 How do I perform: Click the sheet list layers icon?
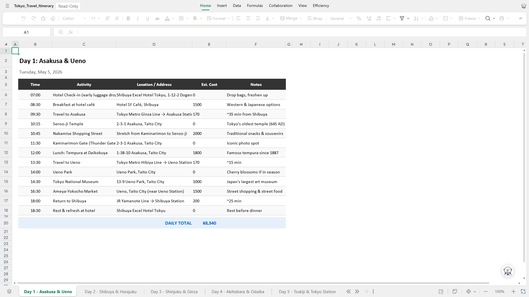tap(9, 291)
